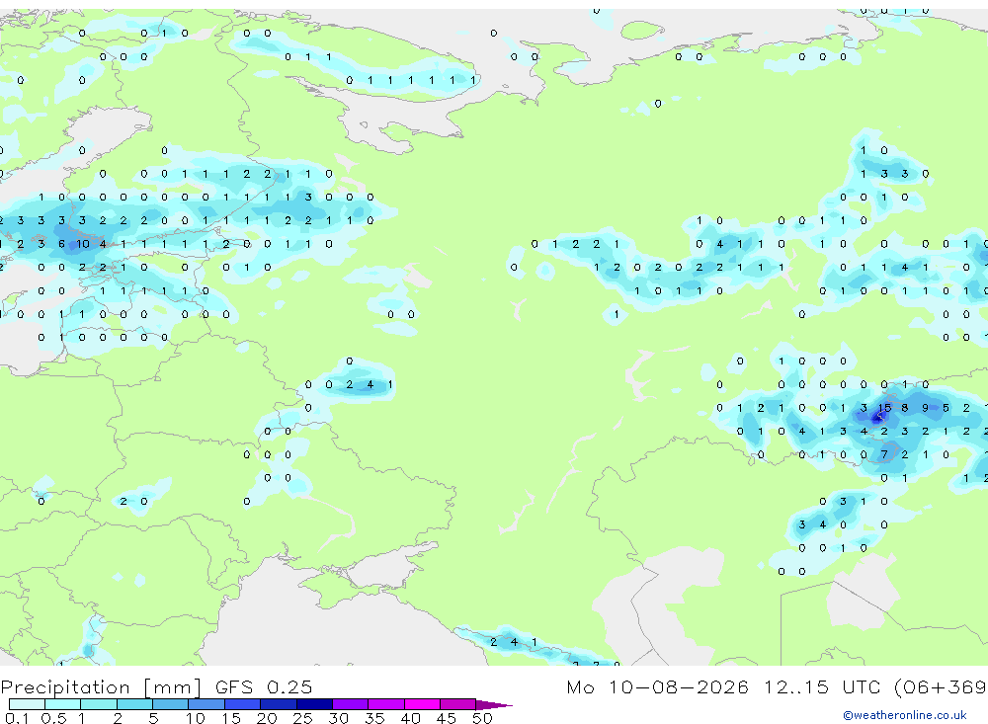This screenshot has width=988, height=724.
Task: Pick the 15–20 mm legend color segment
Action: (x=243, y=704)
